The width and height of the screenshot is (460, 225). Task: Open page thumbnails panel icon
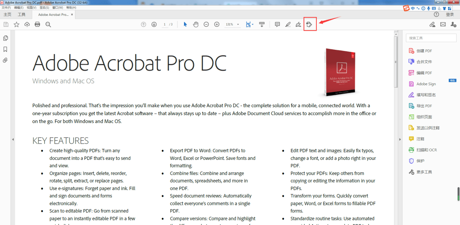(x=5, y=38)
